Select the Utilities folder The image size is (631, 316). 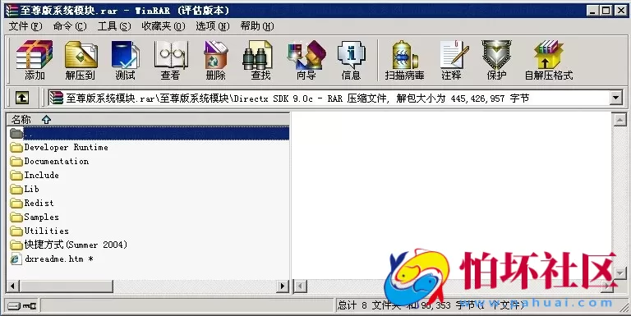(39, 231)
